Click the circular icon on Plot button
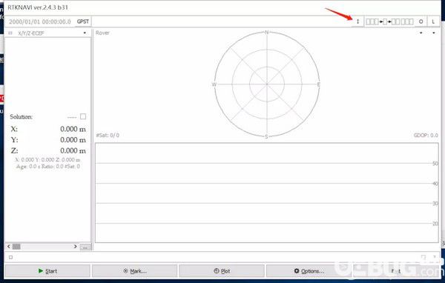Viewport: 445px width, 283px height. [217, 271]
